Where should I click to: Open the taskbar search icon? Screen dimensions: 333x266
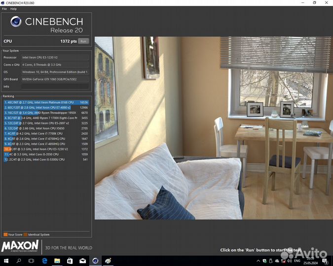click(x=19, y=261)
